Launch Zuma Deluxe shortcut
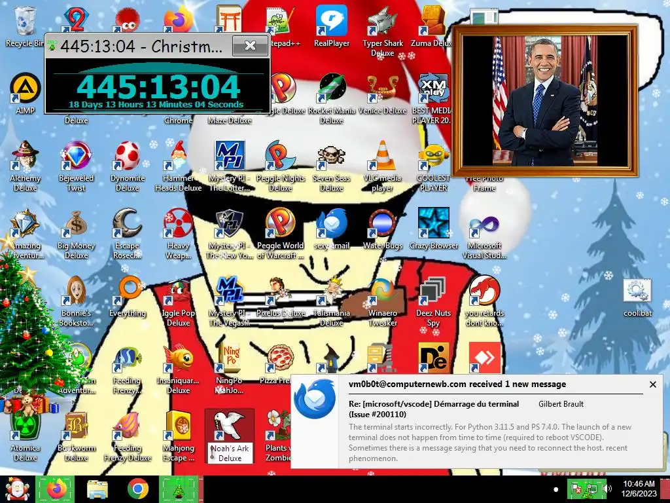The width and height of the screenshot is (670, 503). pyautogui.click(x=432, y=26)
